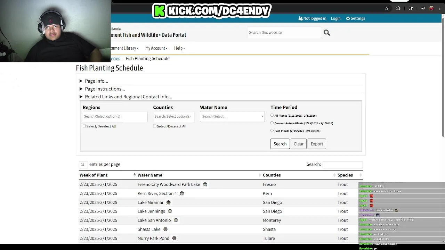Sort table by Week of Plant
This screenshot has width=445, height=250.
point(107,175)
